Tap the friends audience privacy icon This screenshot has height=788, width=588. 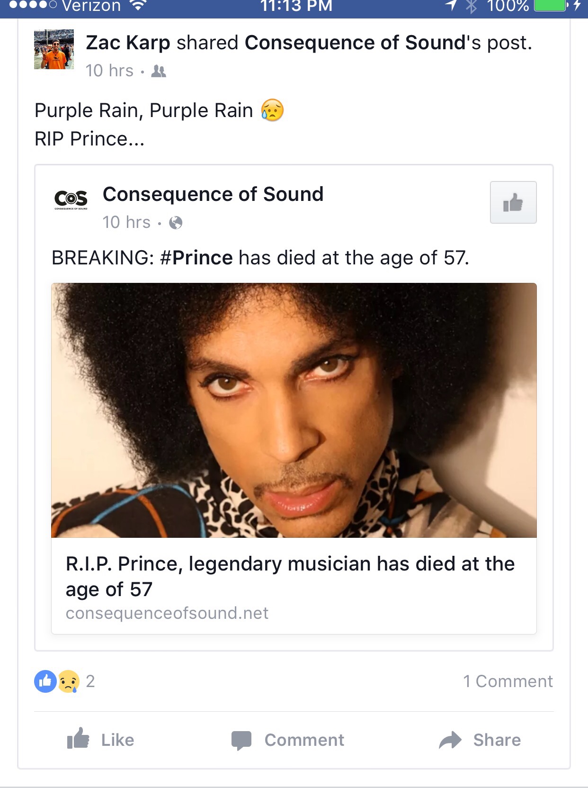tap(159, 71)
